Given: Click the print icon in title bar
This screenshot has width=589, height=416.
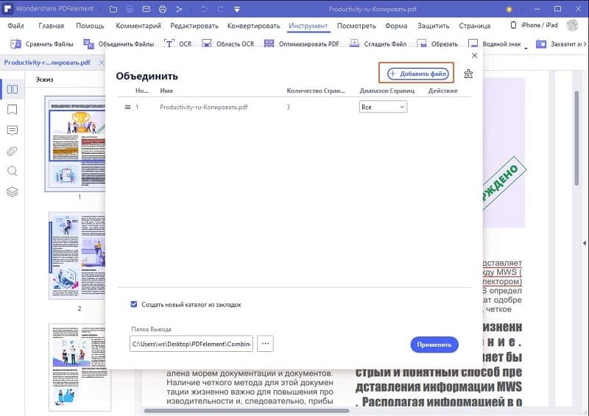Looking at the screenshot, I should tap(163, 9).
